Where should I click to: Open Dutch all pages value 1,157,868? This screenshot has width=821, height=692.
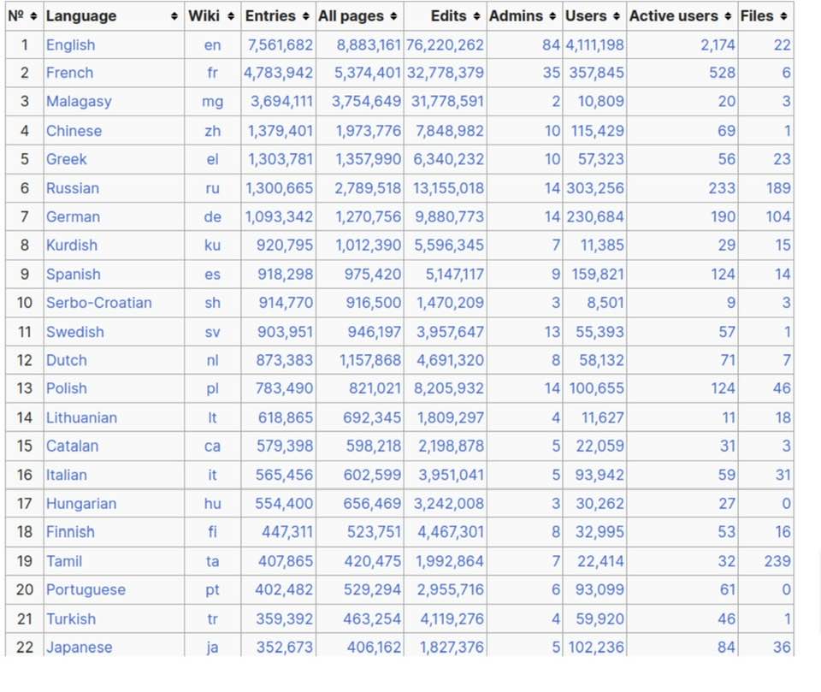pyautogui.click(x=370, y=360)
